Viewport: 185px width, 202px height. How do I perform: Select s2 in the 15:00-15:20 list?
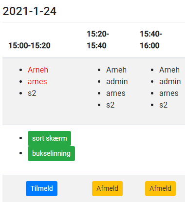pyautogui.click(x=32, y=93)
